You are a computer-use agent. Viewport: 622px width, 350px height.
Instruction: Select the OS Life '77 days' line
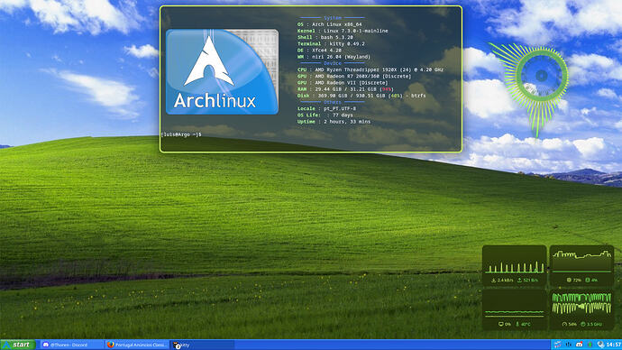tap(325, 115)
